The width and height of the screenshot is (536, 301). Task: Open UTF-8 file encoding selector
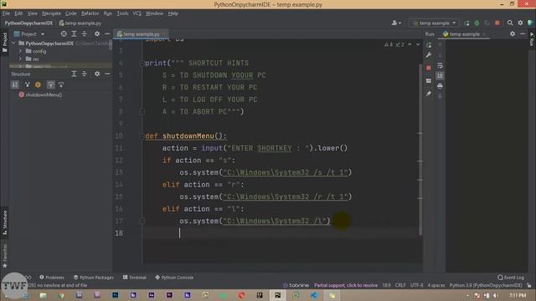416,285
